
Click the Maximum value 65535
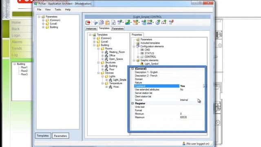pos(184,117)
